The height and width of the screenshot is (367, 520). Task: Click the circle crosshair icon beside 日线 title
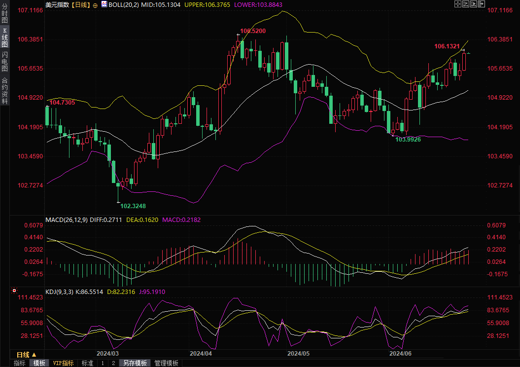point(95,4)
